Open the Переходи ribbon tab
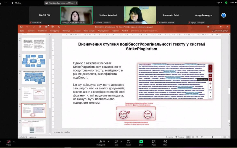This screenshot has width=237, height=148. pyautogui.click(x=66, y=31)
